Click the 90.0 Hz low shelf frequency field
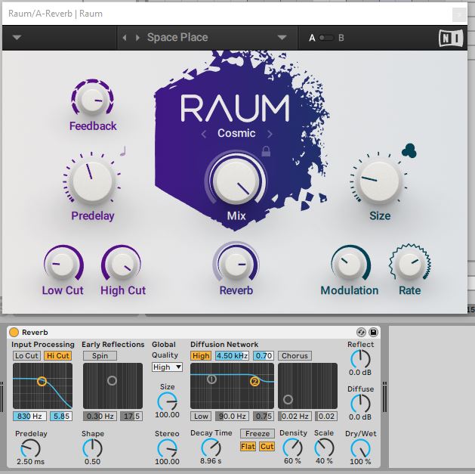This screenshot has height=474, width=475. tap(232, 416)
